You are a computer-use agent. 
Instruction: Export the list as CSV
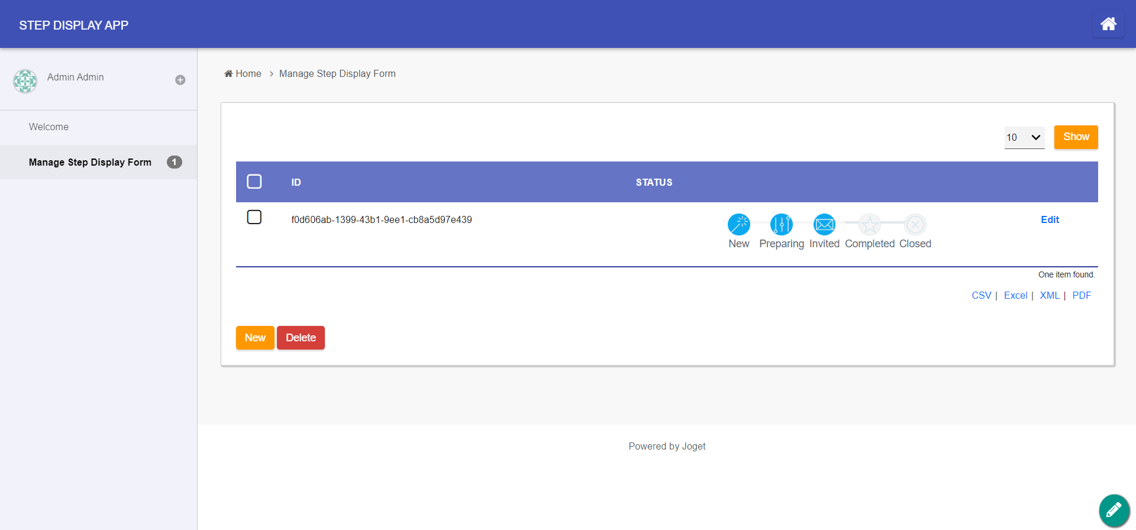coord(982,295)
